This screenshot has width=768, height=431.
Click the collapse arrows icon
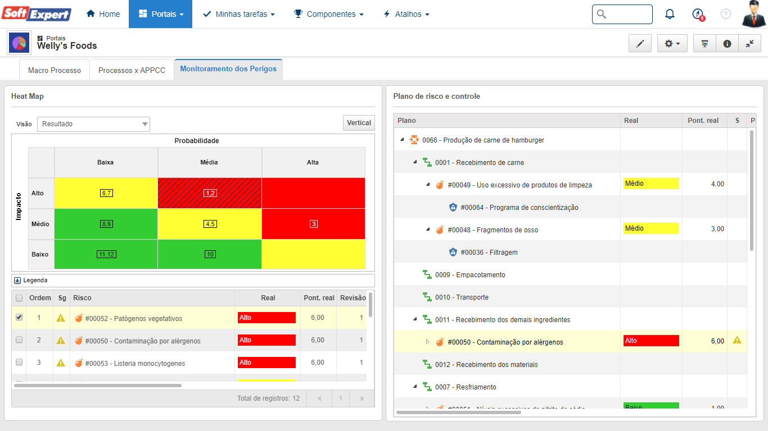tap(749, 44)
